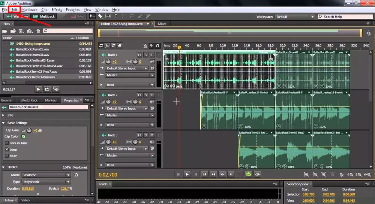375x204 pixels.
Task: Click the Rewind transport button
Action: pyautogui.click(x=213, y=174)
